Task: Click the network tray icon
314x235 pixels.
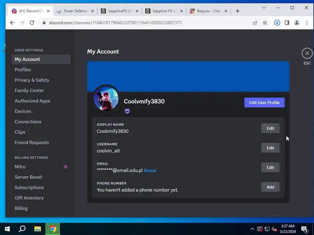Action: pos(267,229)
